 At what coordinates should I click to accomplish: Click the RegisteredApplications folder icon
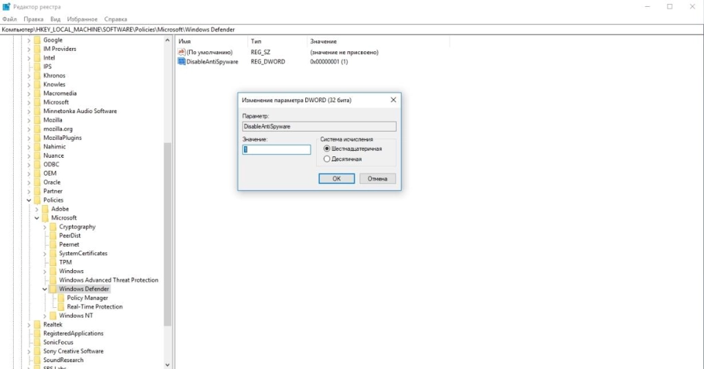coord(37,333)
